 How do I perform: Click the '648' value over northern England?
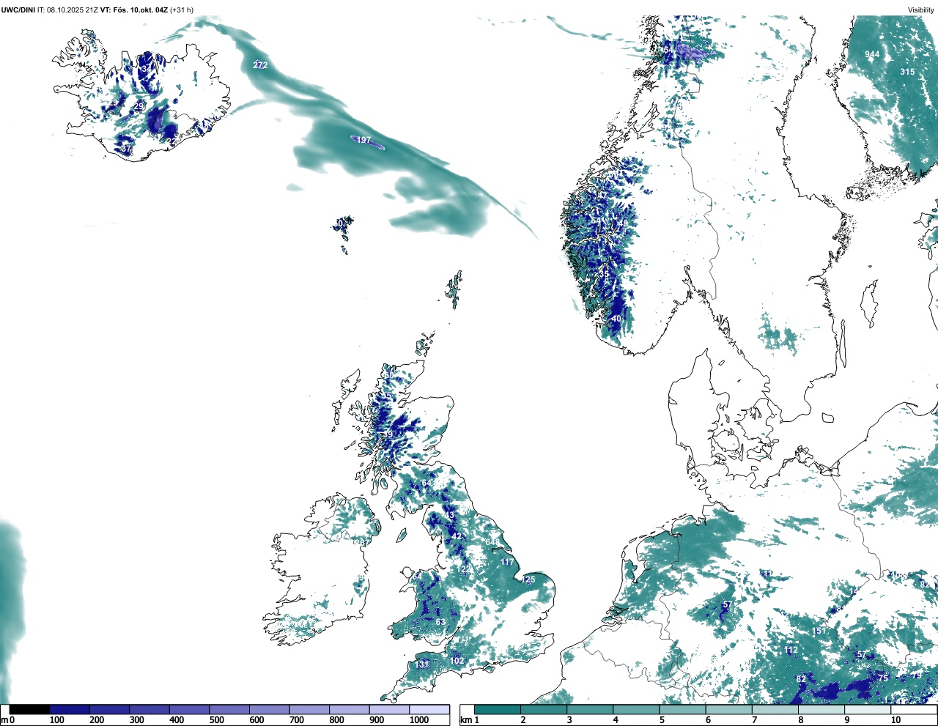coord(492,542)
